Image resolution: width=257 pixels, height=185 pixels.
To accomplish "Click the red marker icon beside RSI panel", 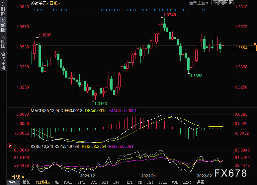I will click(10, 145).
